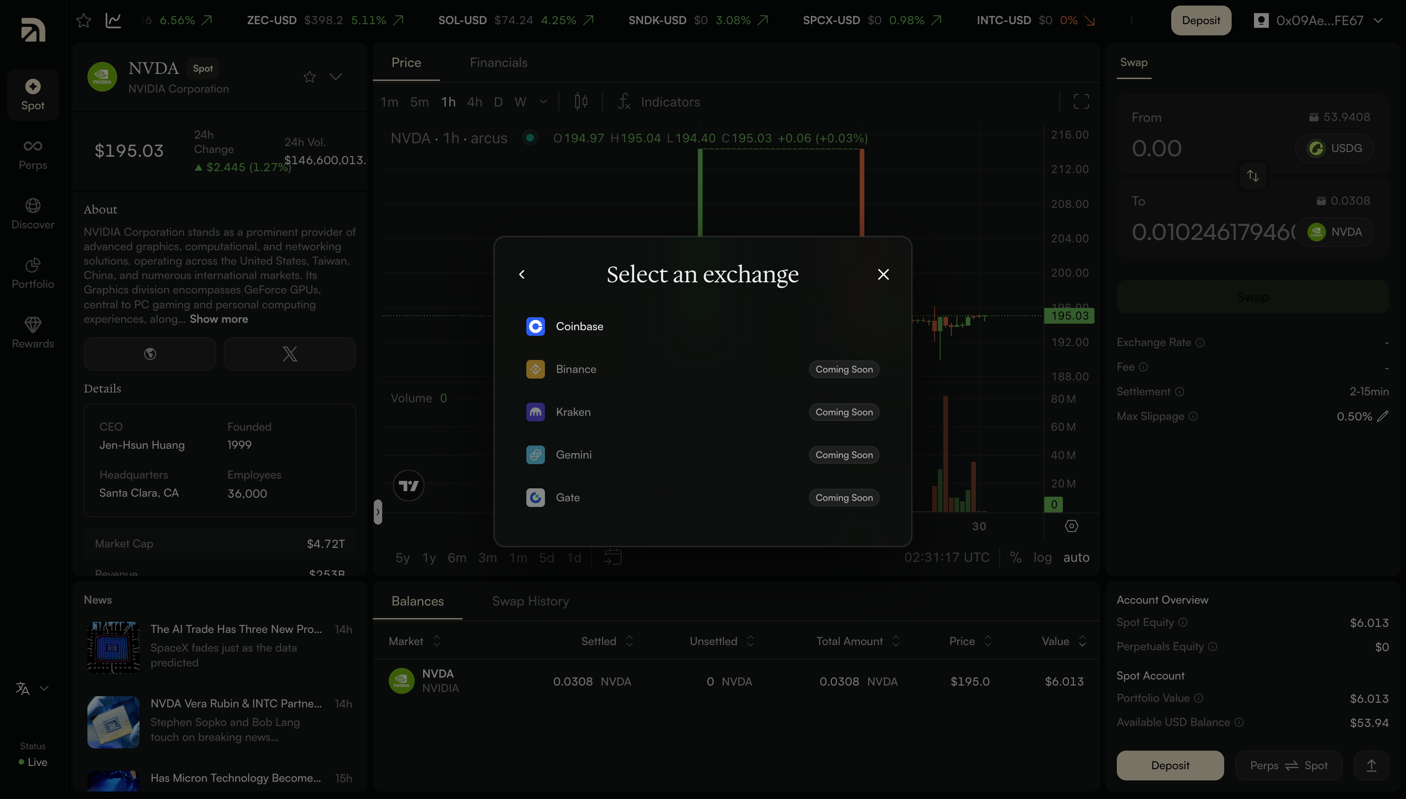Expand more chart timeframe options
1406x799 pixels.
[x=544, y=102]
